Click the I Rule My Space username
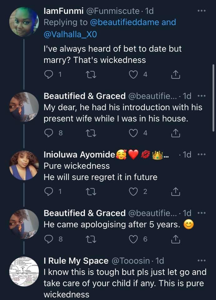 76,261
